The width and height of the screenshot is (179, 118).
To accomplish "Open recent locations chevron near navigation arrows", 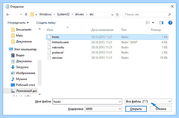I will coord(21,15).
